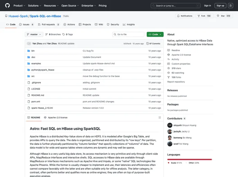
Task: Expand the Open Source menu
Action: point(70,6)
